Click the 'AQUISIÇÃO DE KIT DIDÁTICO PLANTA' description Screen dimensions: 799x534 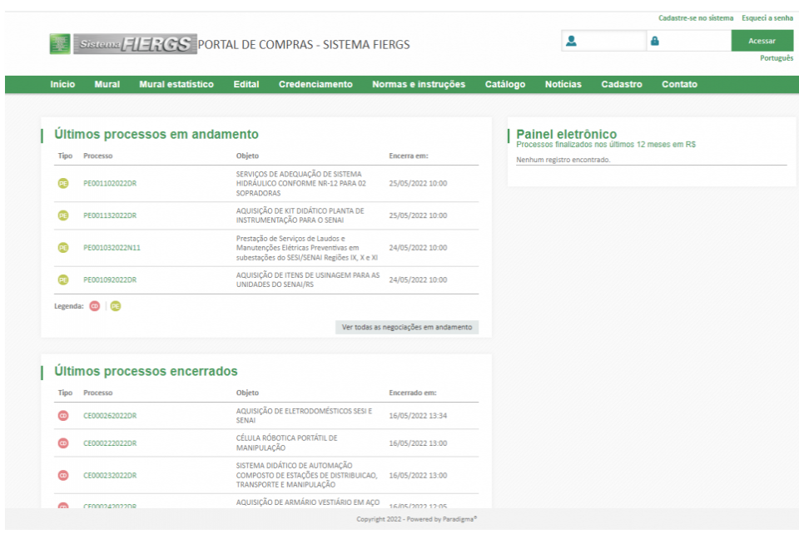(300, 215)
